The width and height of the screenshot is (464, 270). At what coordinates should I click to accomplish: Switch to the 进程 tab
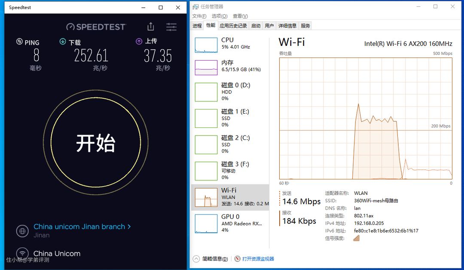click(197, 26)
